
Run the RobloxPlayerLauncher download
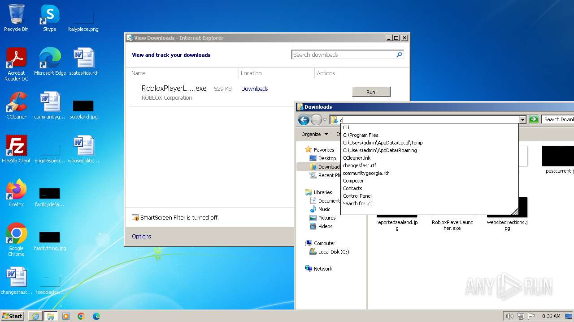[x=371, y=92]
